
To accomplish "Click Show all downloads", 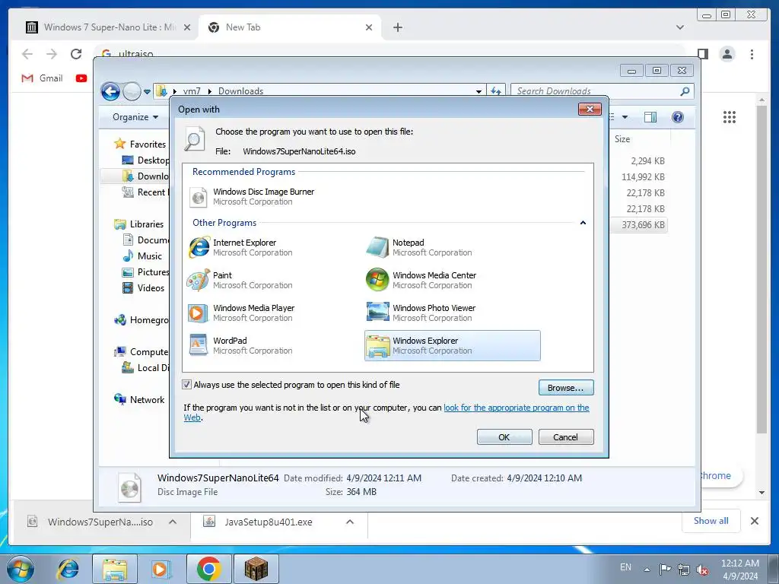I will 711,521.
